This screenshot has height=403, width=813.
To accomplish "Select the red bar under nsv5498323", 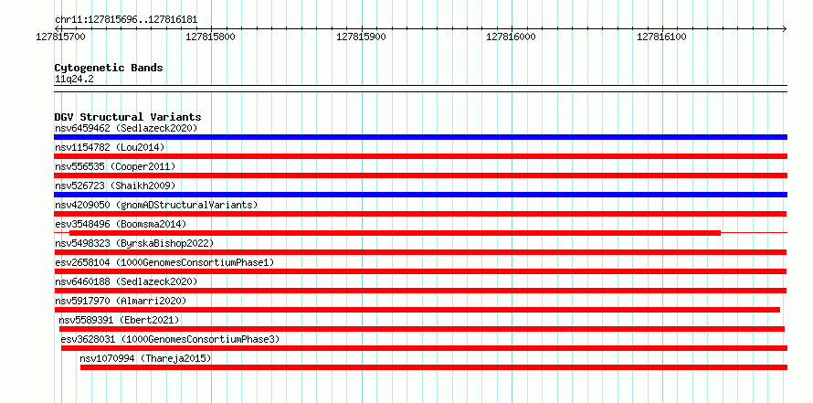I will 420,252.
